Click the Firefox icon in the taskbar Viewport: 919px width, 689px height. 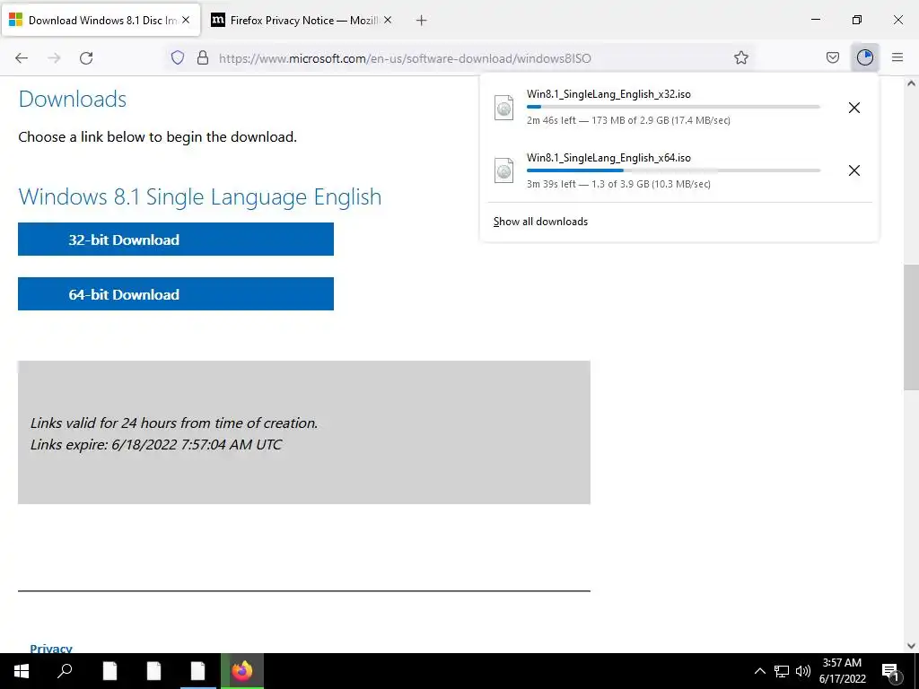coord(242,671)
